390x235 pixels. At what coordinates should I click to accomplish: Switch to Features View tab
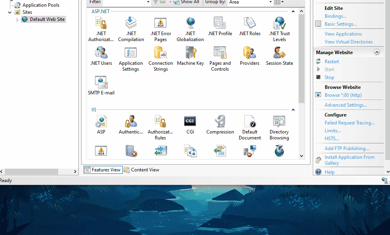[103, 170]
